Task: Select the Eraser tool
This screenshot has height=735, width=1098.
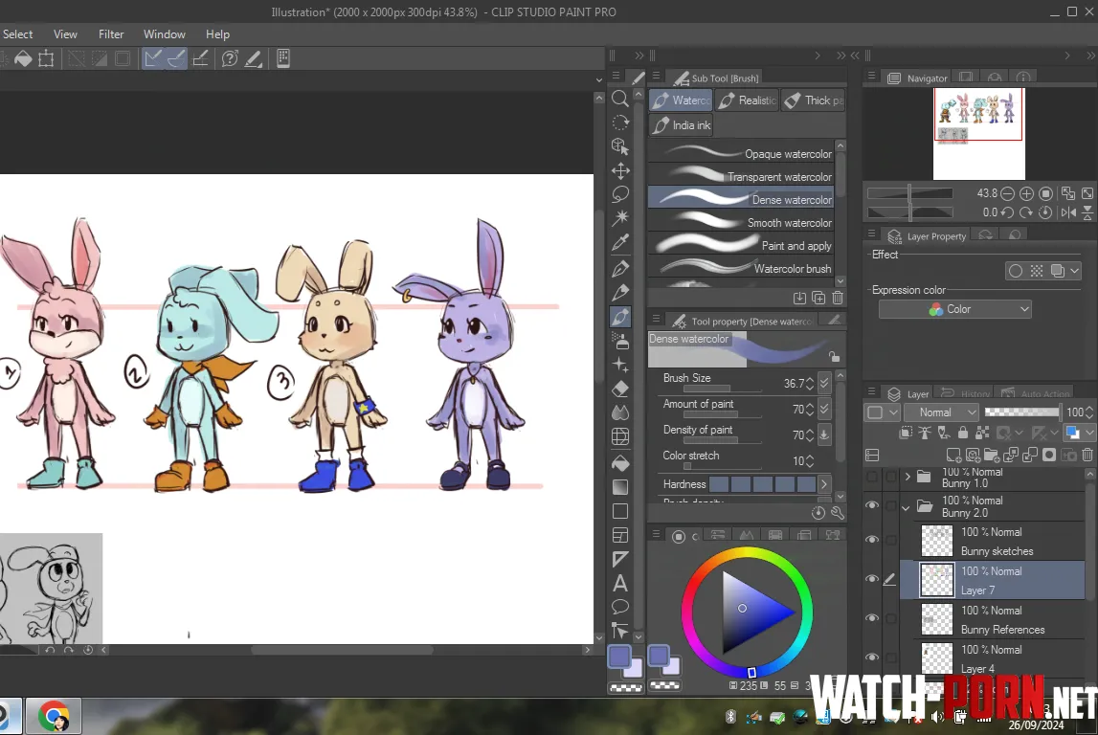Action: click(619, 390)
